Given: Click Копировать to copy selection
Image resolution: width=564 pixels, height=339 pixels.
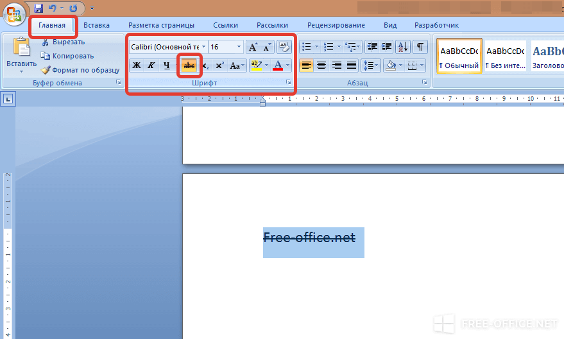Looking at the screenshot, I should (x=67, y=56).
